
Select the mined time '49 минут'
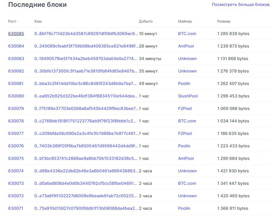tap(148, 83)
